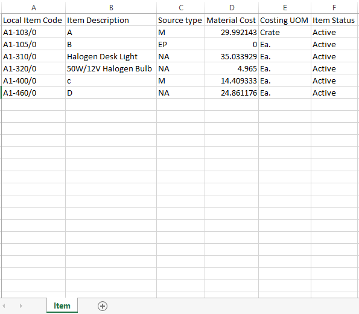Click the Item Status header cell
359x314 pixels.
pyautogui.click(x=335, y=20)
